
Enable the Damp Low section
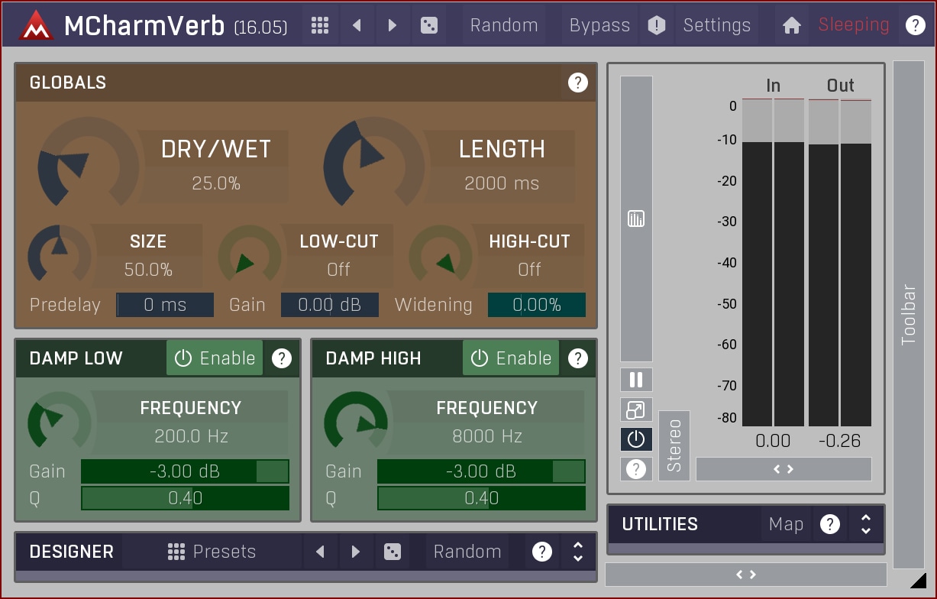(215, 358)
